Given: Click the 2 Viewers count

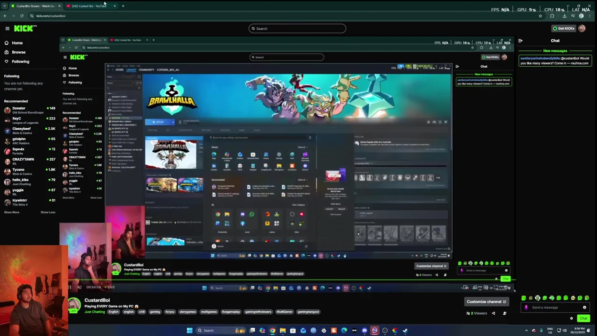Looking at the screenshot, I should point(477,313).
